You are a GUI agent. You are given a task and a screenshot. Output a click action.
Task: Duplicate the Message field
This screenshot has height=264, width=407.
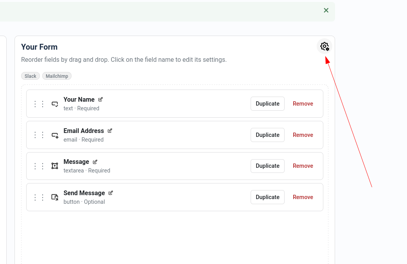pos(267,166)
